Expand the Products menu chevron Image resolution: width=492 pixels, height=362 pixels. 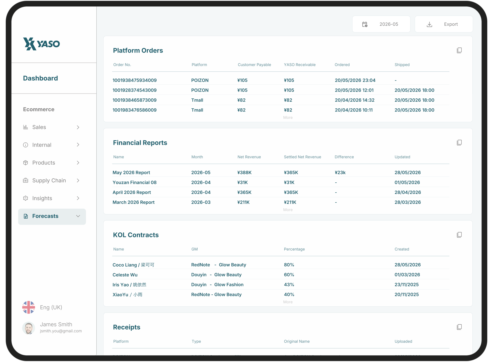click(x=78, y=163)
